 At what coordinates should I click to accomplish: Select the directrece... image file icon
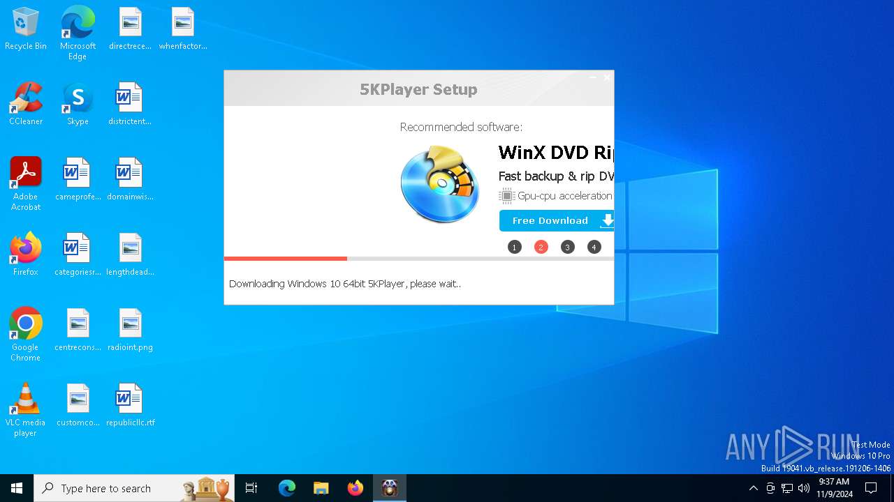130,29
